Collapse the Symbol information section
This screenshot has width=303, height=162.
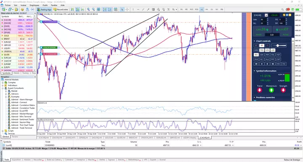point(254,71)
